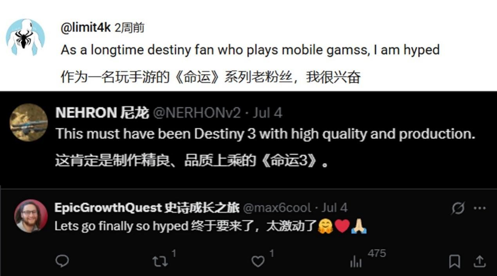The height and width of the screenshot is (276, 497).
Task: Open Jul 4 timestamp on EpicGrowthQuest tweet
Action: [334, 208]
